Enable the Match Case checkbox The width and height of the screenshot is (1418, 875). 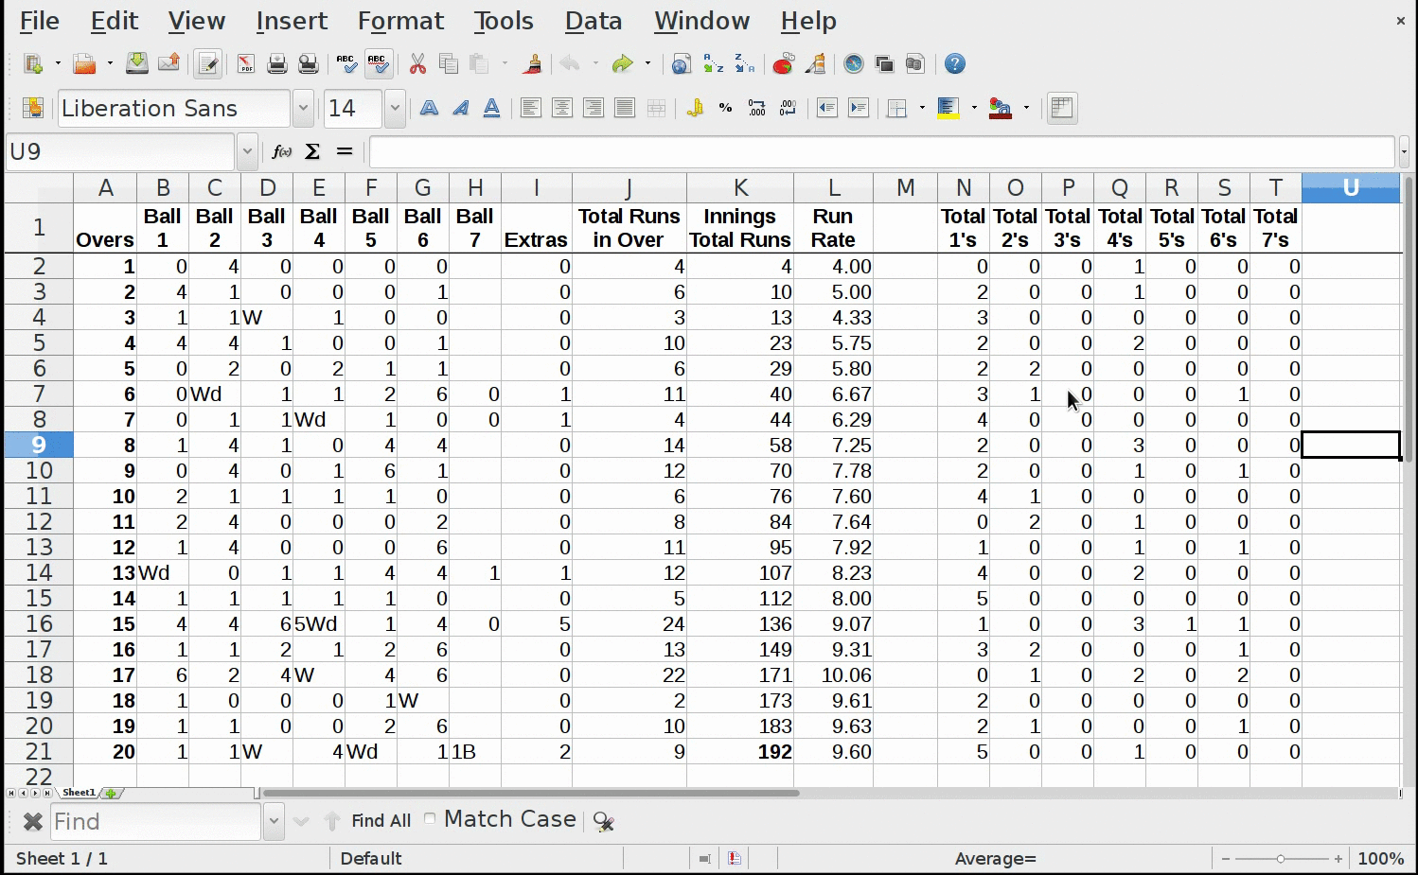pos(431,819)
